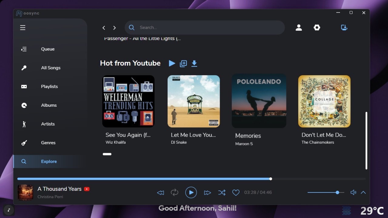
Task: Open settings gear icon
Action: [x=317, y=28]
